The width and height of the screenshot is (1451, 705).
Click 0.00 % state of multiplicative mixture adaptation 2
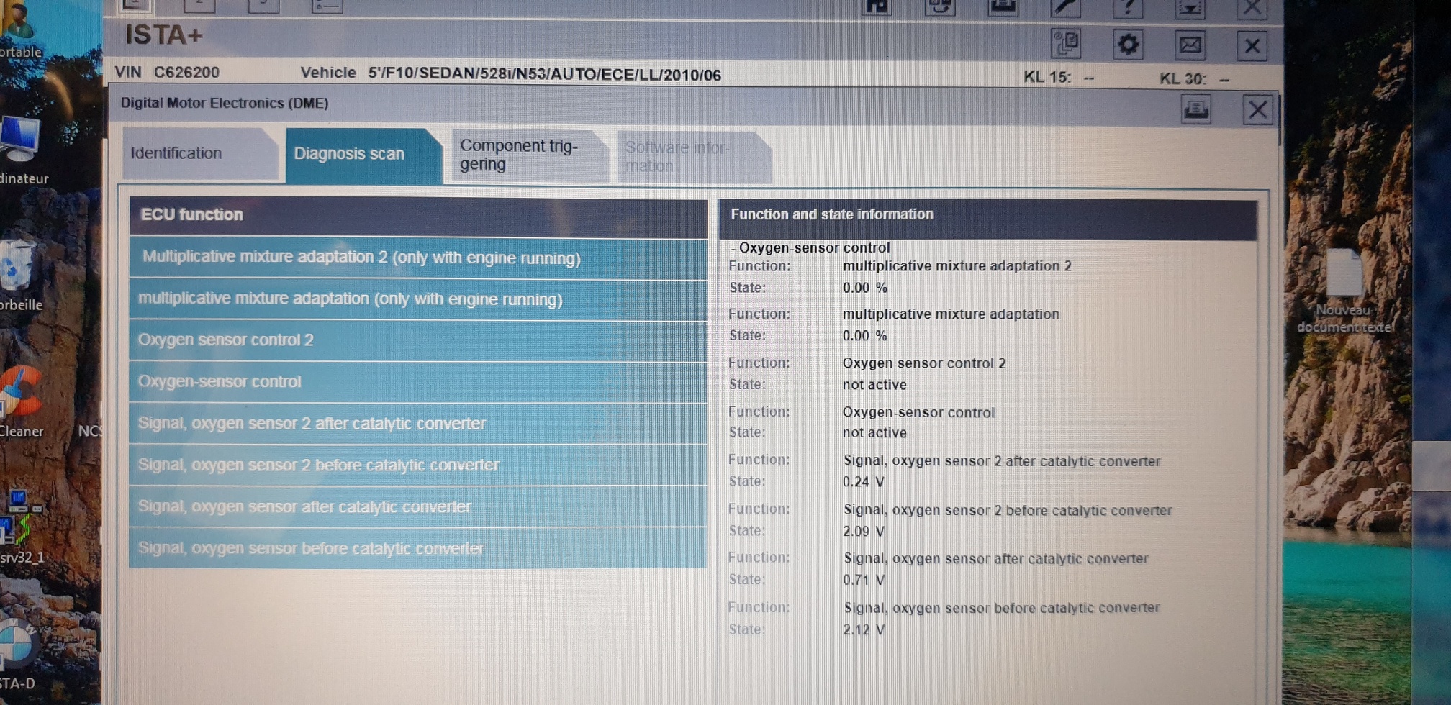(864, 288)
